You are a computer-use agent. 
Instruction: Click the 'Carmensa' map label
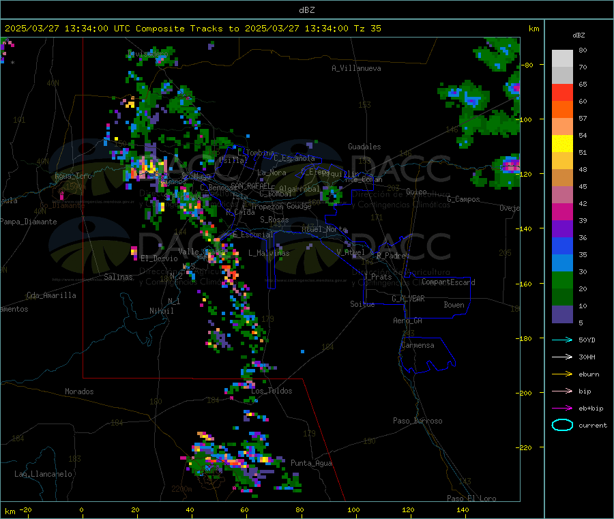(x=418, y=345)
